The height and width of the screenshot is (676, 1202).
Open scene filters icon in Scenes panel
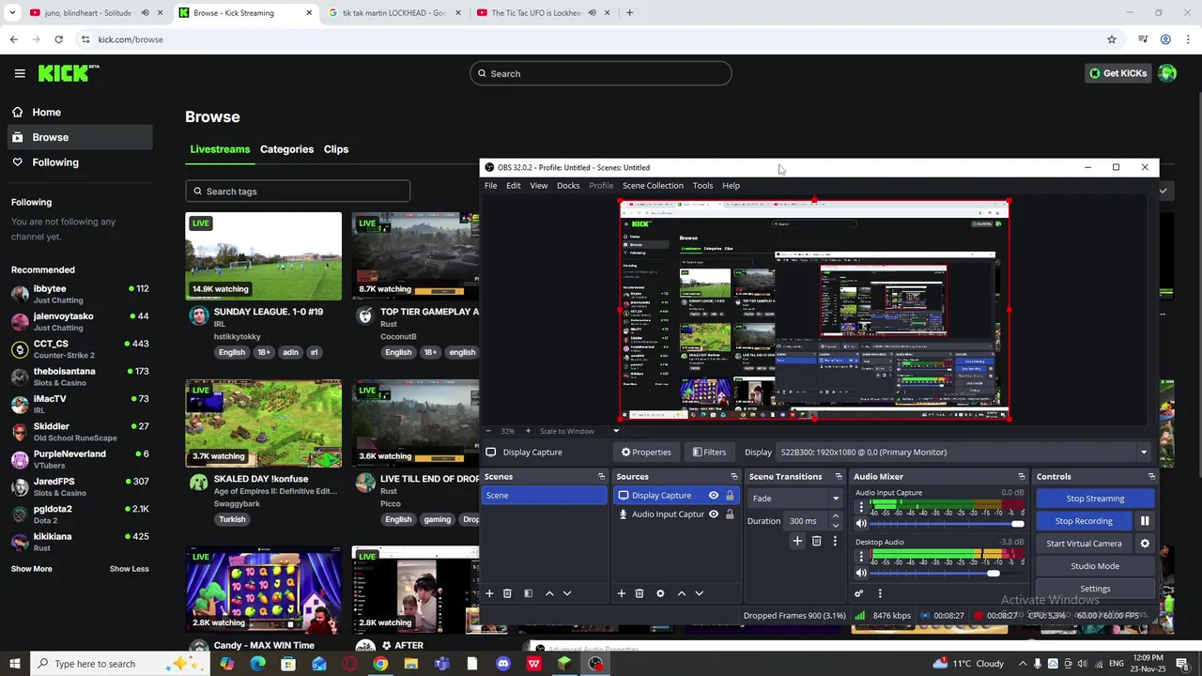[528, 593]
